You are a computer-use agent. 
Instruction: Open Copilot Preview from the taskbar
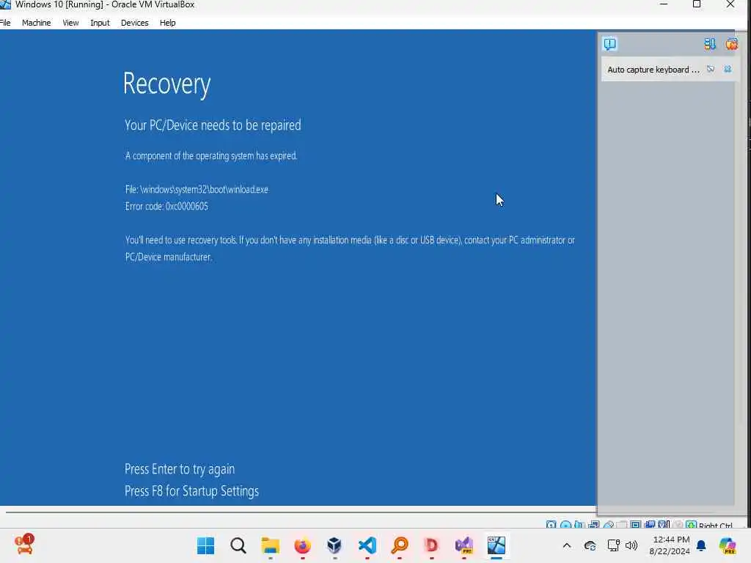pos(728,545)
